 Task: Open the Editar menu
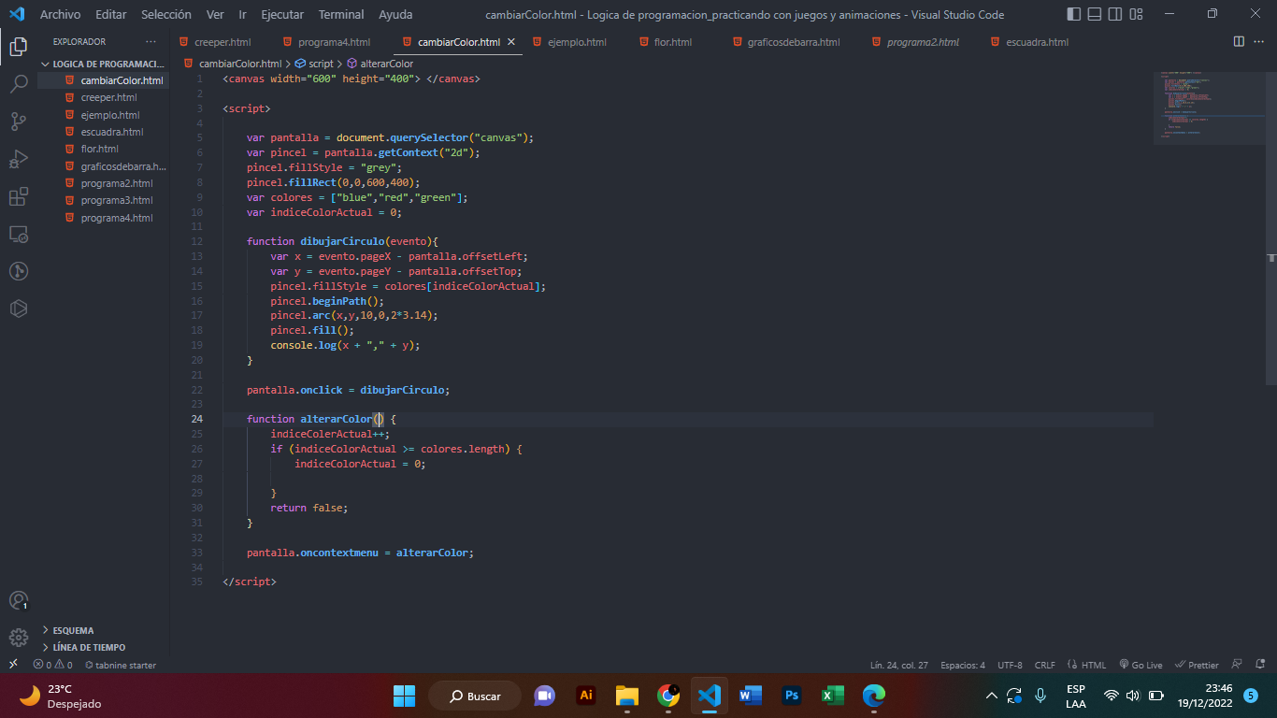(110, 14)
